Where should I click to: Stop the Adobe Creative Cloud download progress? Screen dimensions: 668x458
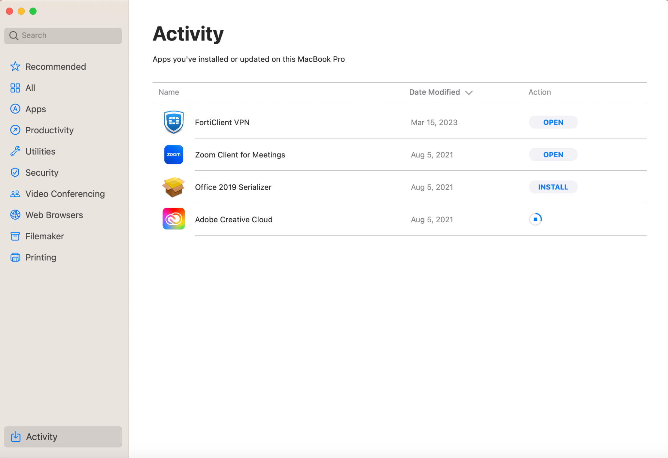click(535, 219)
